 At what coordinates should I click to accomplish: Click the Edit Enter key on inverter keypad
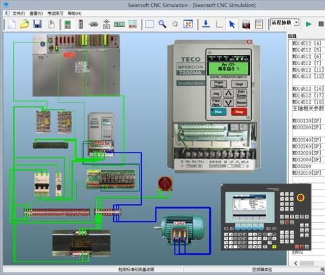pyautogui.click(x=241, y=93)
